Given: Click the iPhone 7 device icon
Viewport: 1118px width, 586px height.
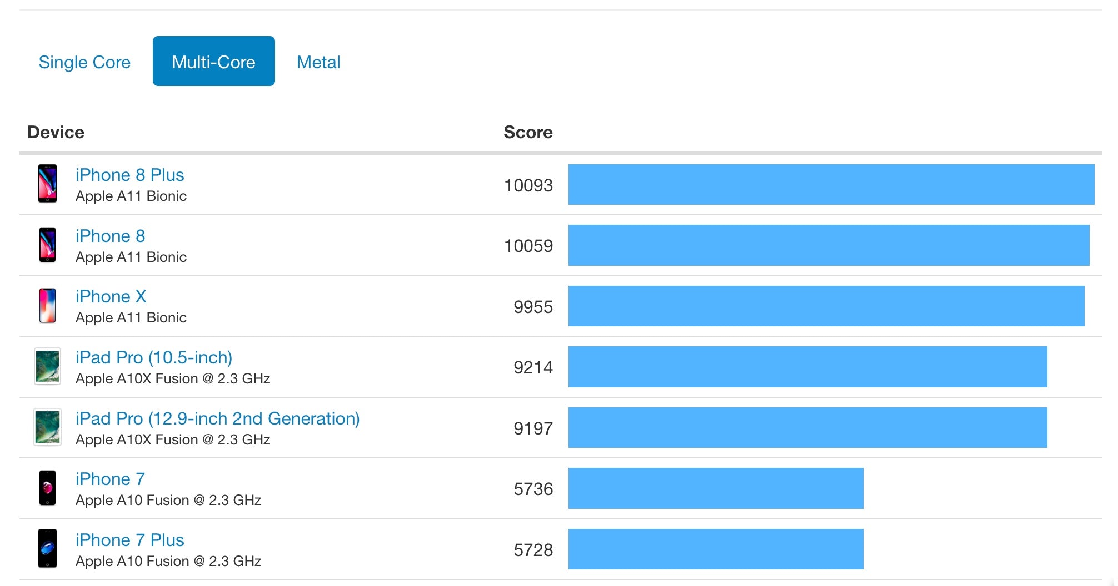Looking at the screenshot, I should 47,488.
